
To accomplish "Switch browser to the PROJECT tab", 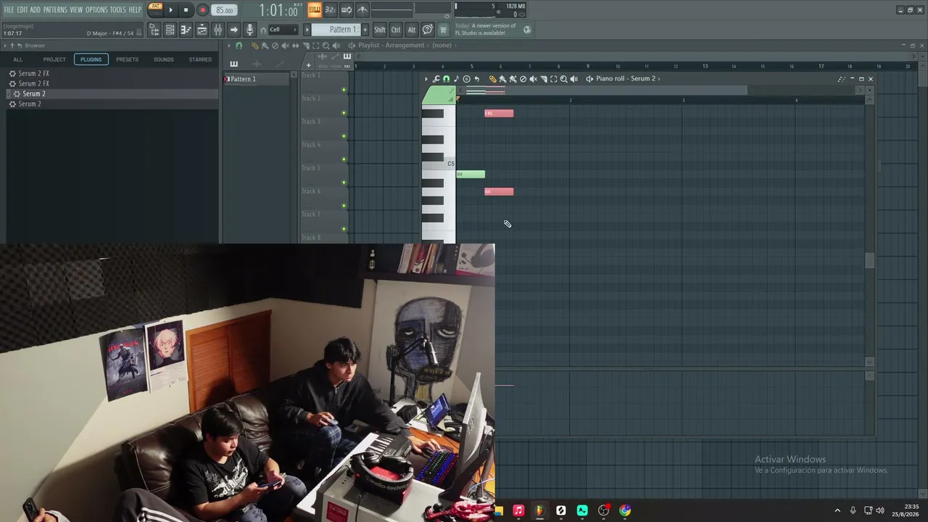I will click(54, 59).
